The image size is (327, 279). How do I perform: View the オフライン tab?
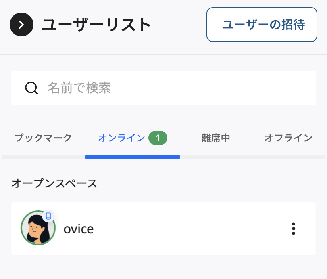click(x=289, y=138)
